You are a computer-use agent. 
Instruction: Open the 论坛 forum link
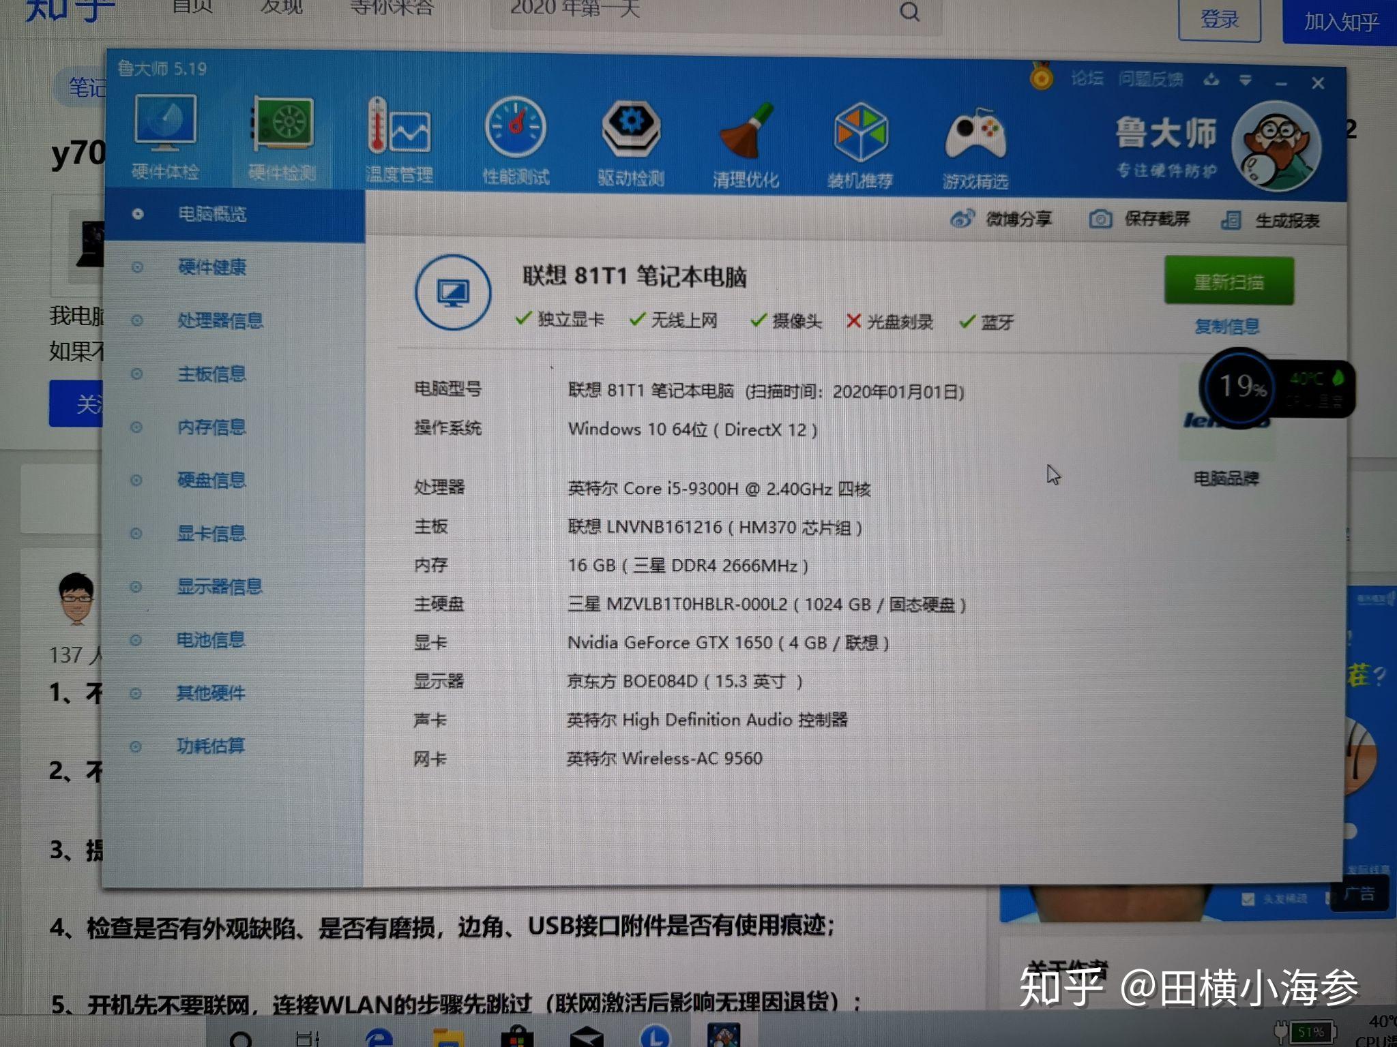pyautogui.click(x=1087, y=78)
